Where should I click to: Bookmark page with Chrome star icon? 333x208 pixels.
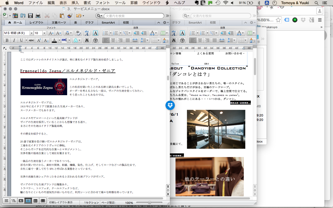coord(278,20)
